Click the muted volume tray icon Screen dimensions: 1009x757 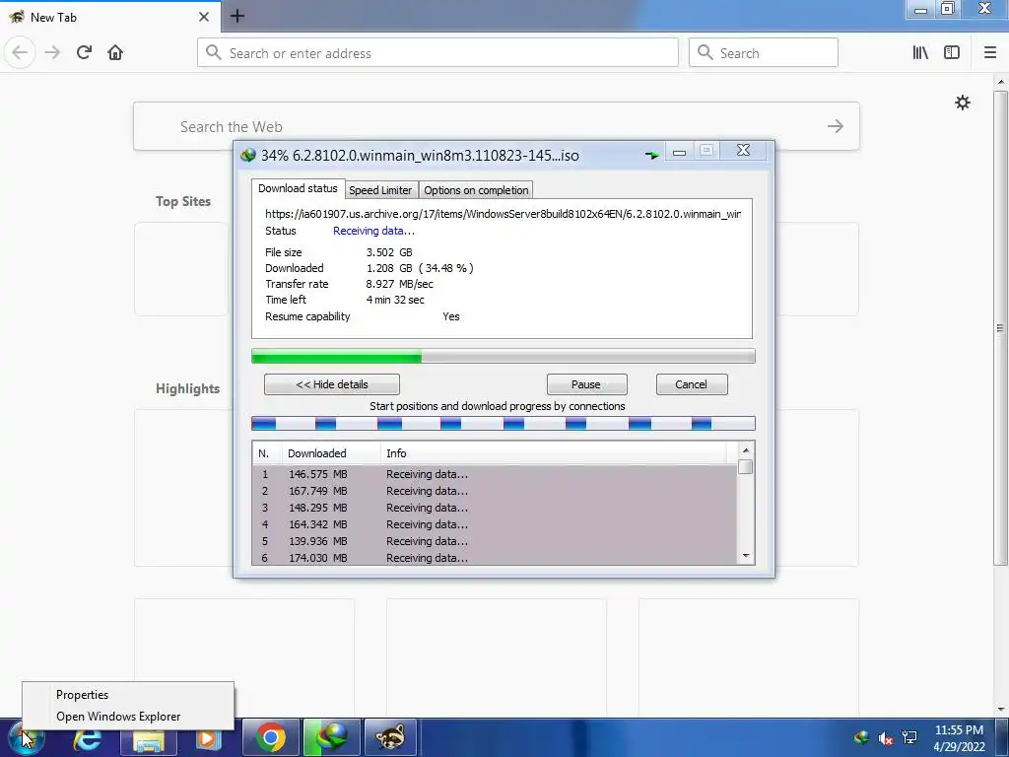886,738
